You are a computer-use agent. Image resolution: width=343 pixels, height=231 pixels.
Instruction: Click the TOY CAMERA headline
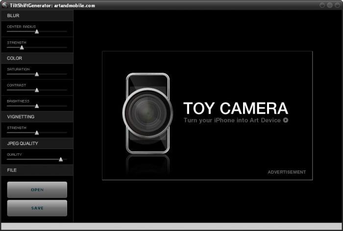[x=236, y=108]
